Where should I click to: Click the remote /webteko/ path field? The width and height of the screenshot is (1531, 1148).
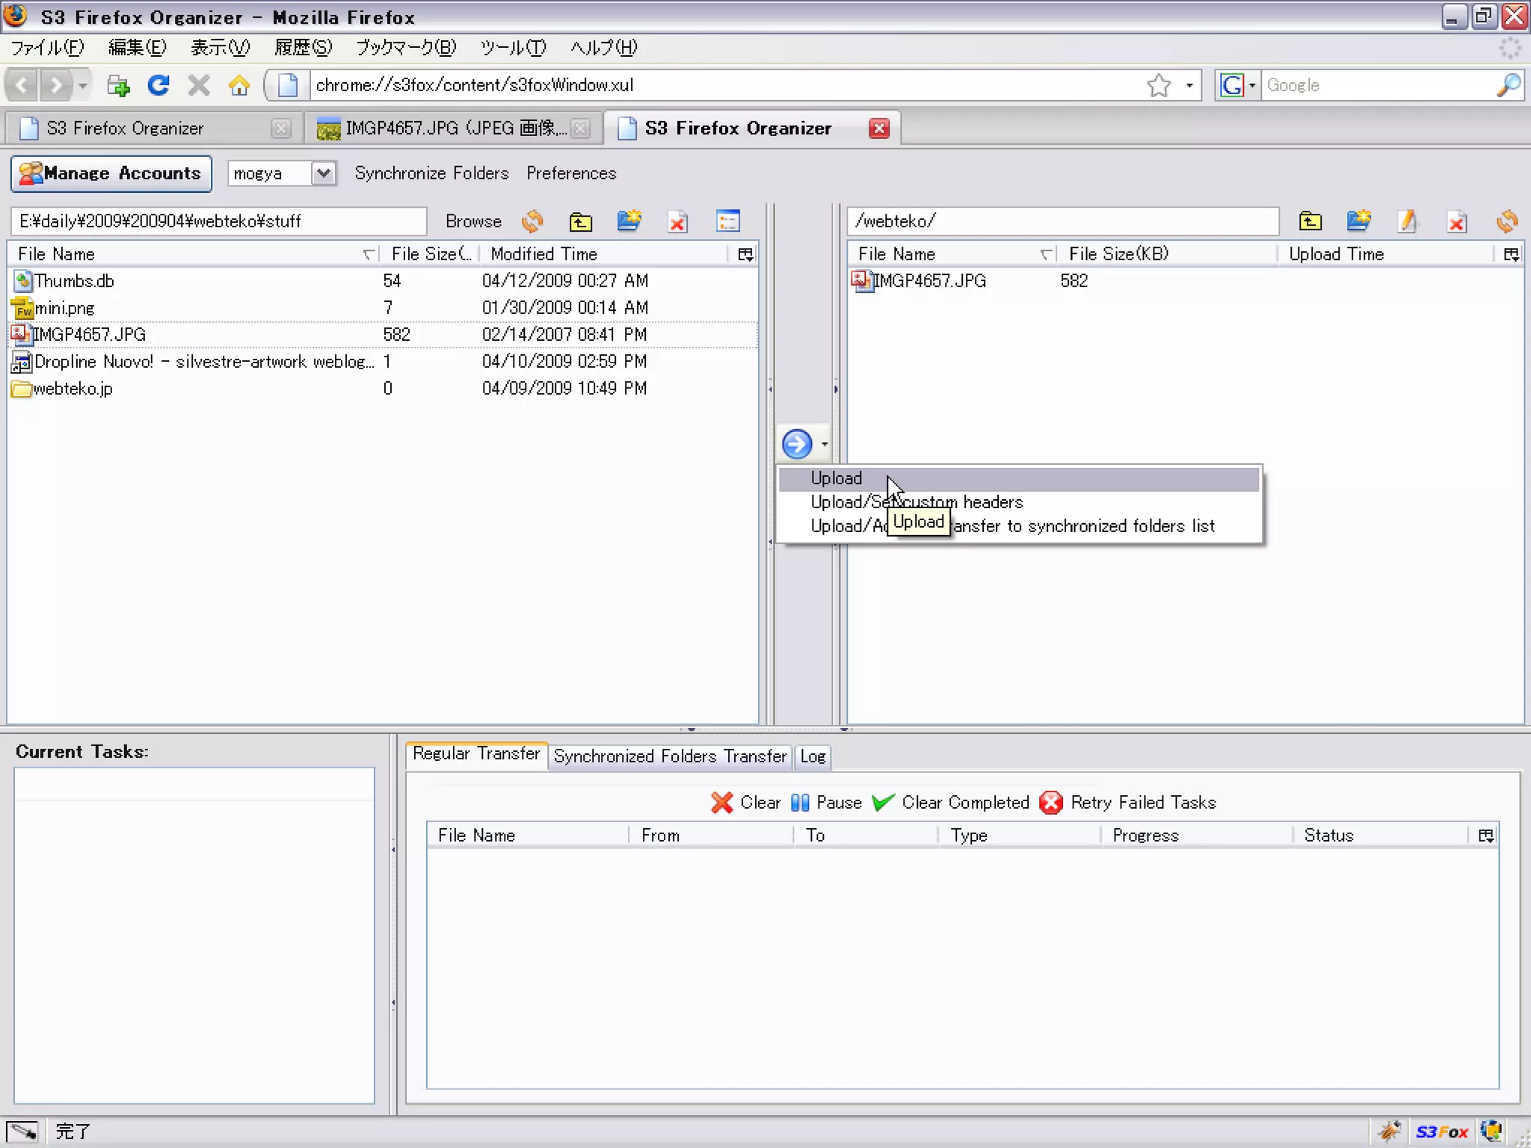click(1062, 221)
